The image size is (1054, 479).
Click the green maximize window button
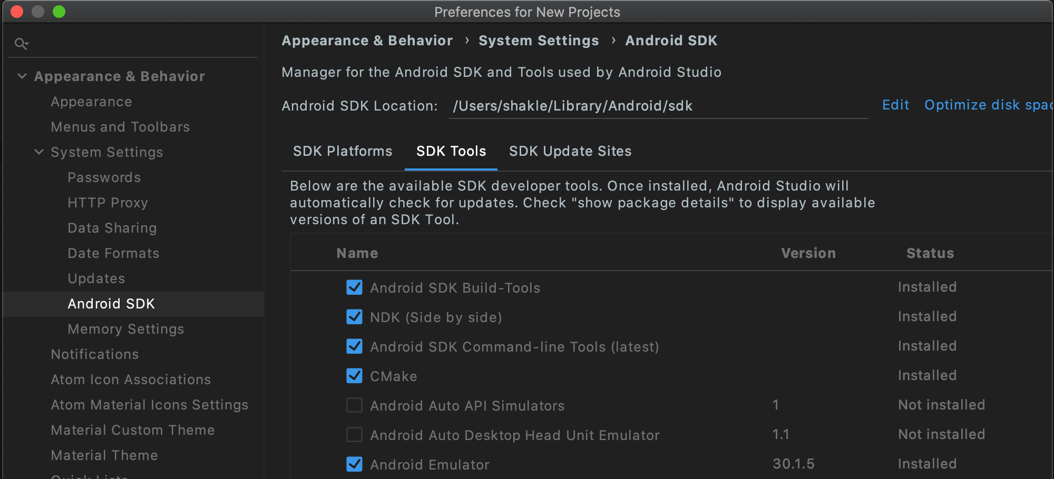tap(59, 12)
